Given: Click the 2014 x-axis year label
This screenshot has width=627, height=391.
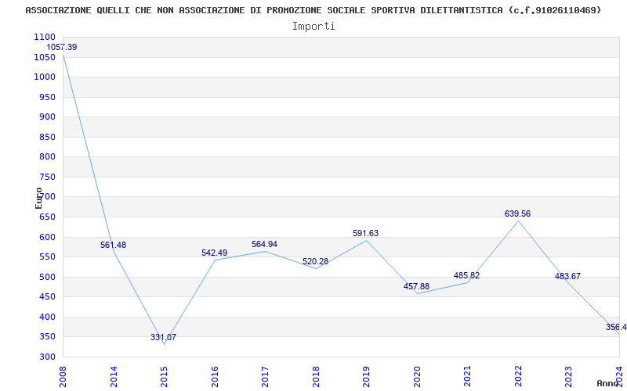Looking at the screenshot, I should pyautogui.click(x=114, y=377).
